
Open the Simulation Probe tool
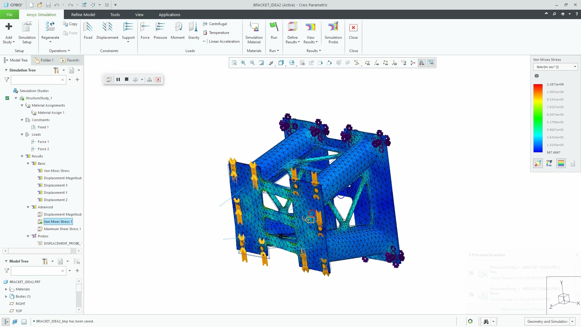[333, 32]
